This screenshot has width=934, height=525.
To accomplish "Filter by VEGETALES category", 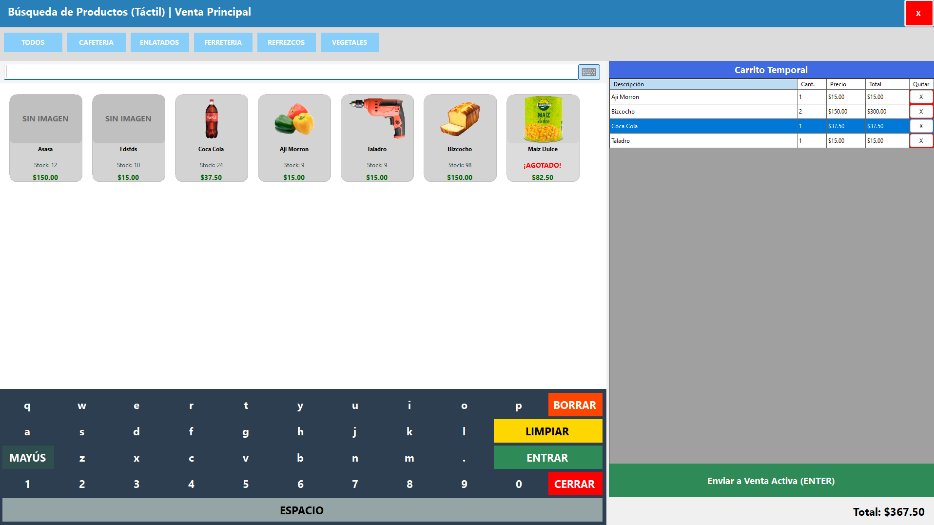I will tap(350, 42).
